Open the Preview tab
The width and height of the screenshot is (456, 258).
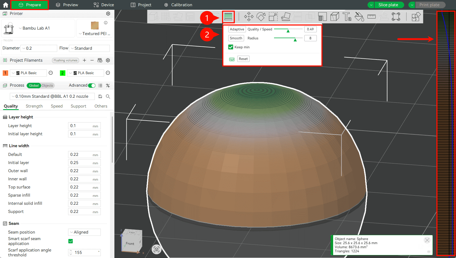67,5
